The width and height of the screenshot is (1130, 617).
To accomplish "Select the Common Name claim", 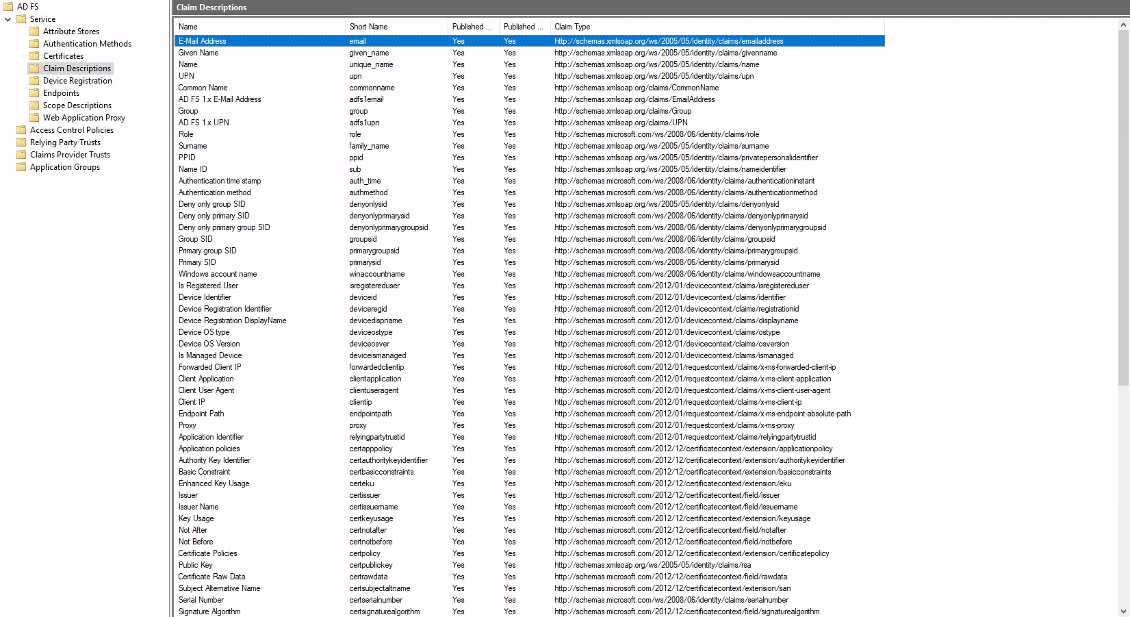I will pos(529,88).
